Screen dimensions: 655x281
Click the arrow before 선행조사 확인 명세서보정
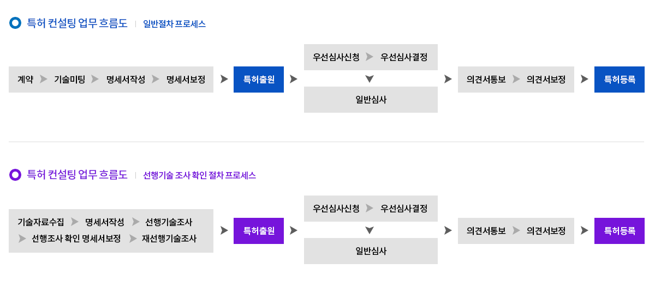(22, 239)
